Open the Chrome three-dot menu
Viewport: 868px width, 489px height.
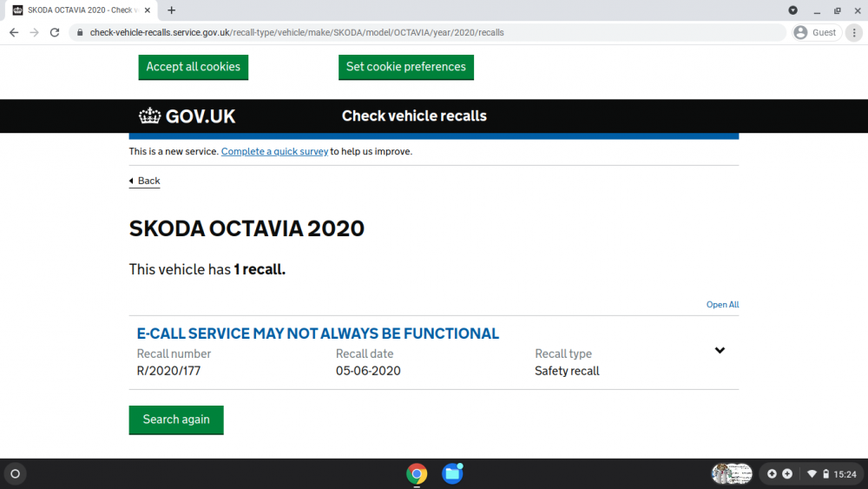(854, 33)
